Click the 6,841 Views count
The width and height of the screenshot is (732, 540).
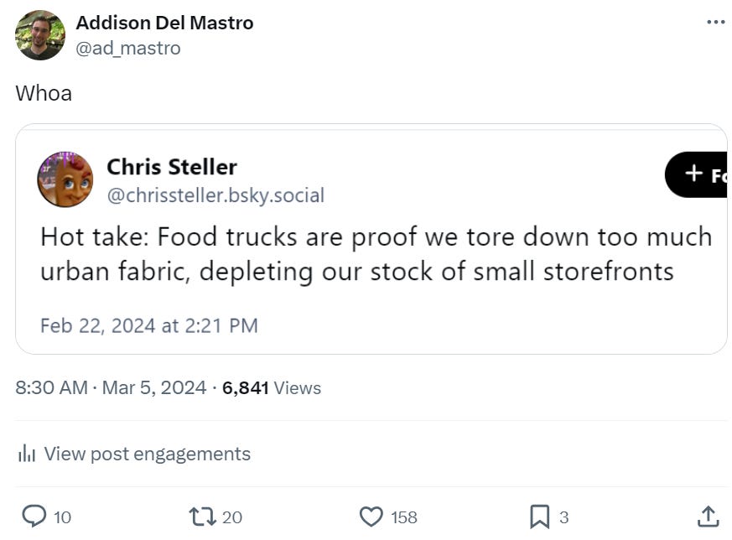272,388
